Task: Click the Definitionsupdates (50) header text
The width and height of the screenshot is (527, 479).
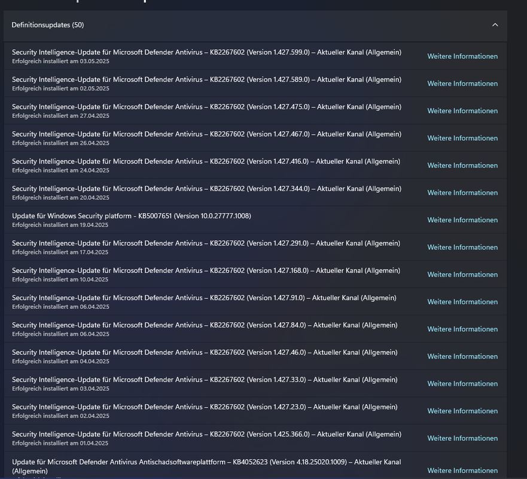Action: 48,25
